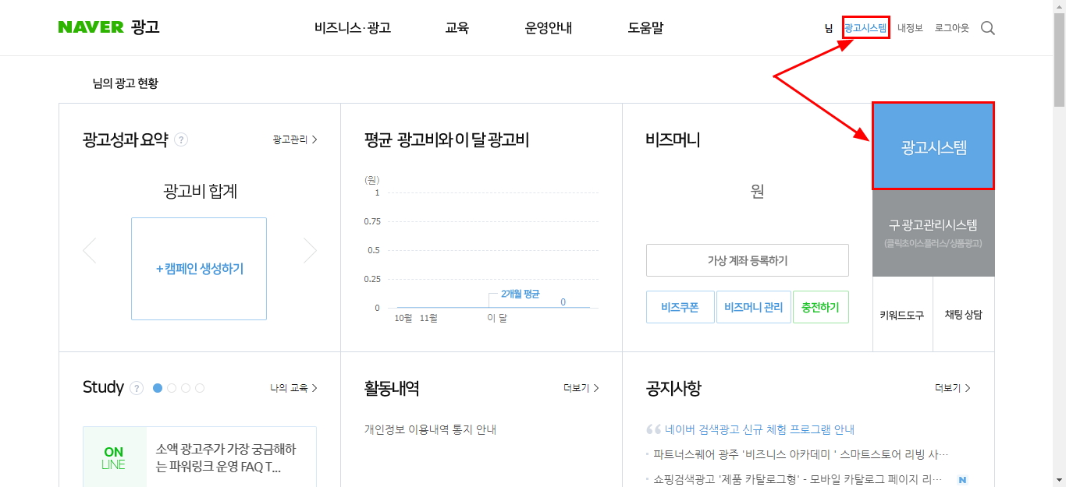1066x487 pixels.
Task: Open 소액 광고주 파워링크 운영 FAQ course
Action: pyautogui.click(x=226, y=458)
